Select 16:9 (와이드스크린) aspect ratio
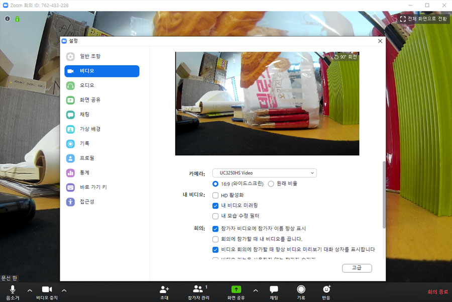Image resolution: width=452 pixels, height=302 pixels. coord(215,184)
